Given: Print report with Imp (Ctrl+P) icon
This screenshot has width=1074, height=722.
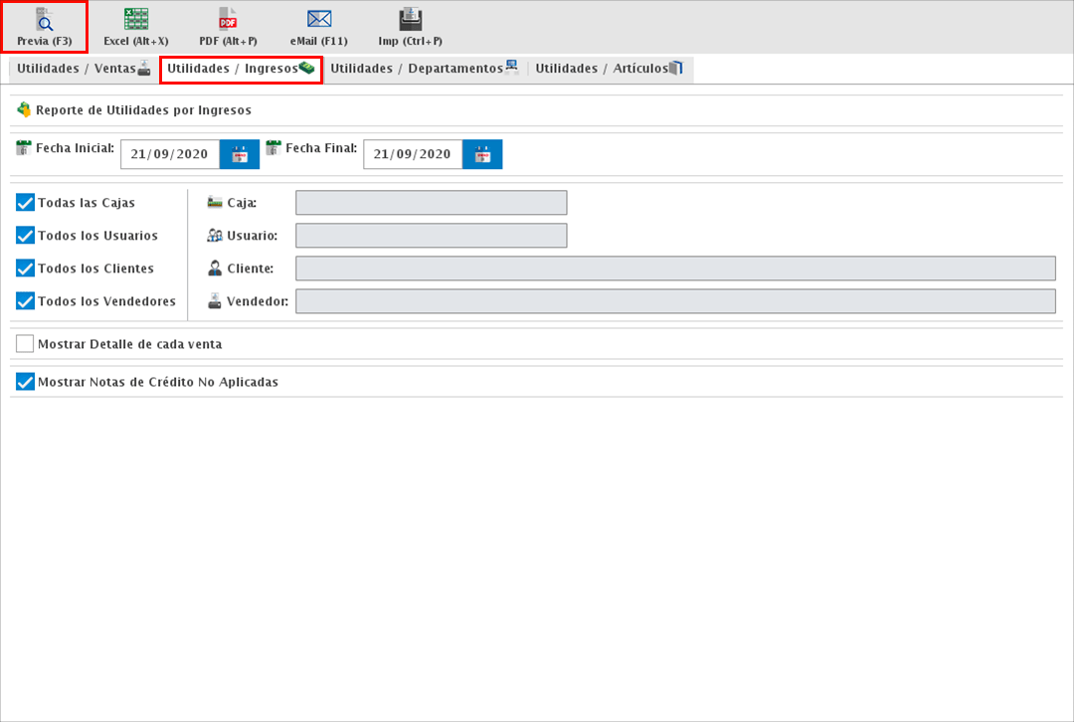Looking at the screenshot, I should pyautogui.click(x=410, y=21).
